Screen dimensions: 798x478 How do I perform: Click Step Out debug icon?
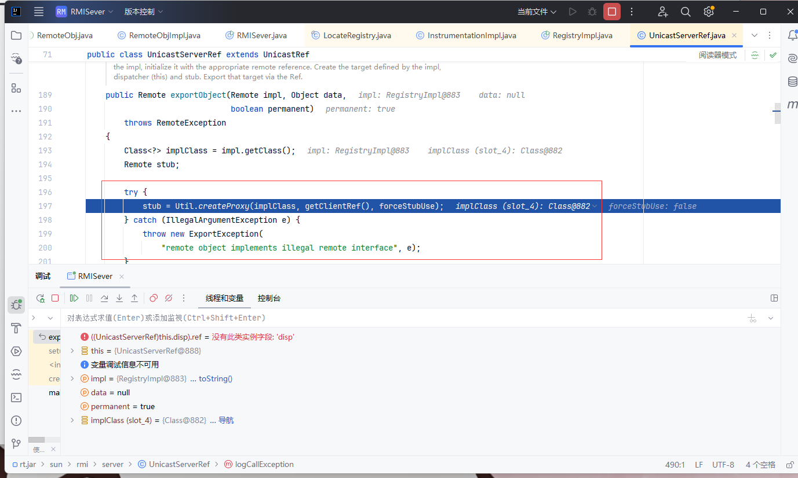pos(134,298)
